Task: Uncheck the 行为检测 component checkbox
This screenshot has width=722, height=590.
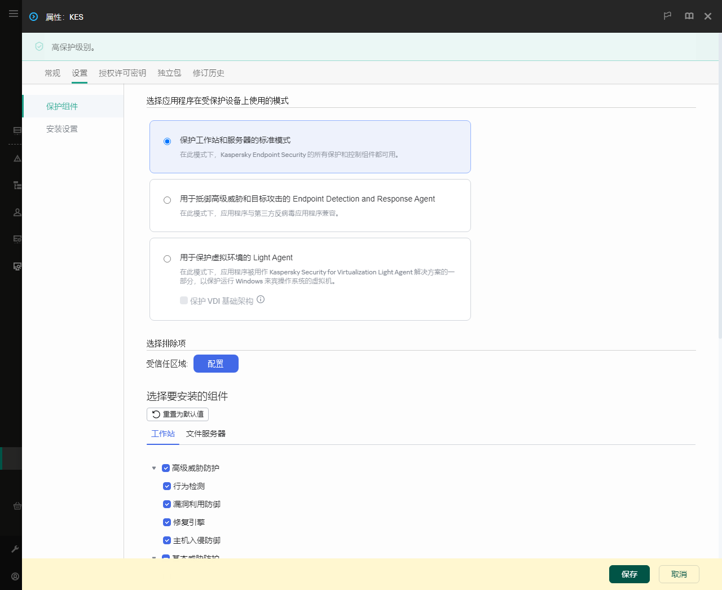Action: (x=167, y=486)
